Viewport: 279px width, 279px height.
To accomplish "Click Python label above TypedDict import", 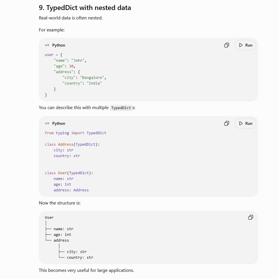I will coord(59,123).
